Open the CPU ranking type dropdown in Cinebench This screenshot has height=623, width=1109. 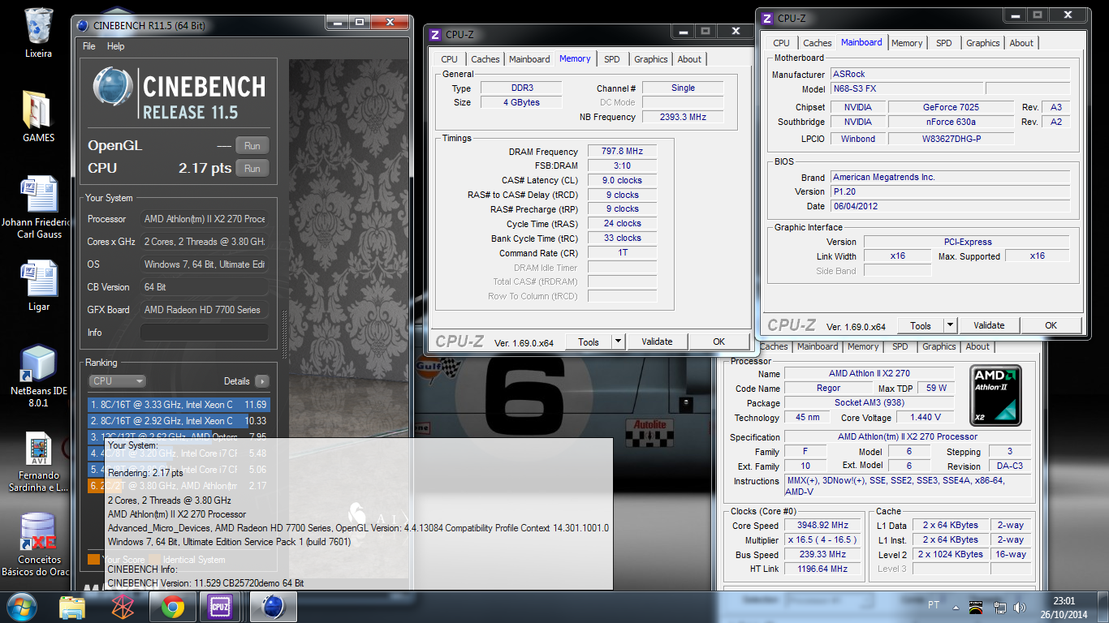(117, 381)
